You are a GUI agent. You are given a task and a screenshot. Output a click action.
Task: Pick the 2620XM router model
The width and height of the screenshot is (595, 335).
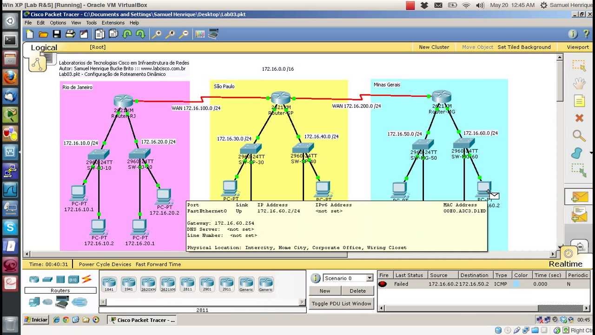tap(148, 284)
